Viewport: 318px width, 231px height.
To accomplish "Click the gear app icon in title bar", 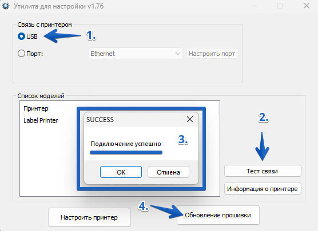I will [6, 6].
